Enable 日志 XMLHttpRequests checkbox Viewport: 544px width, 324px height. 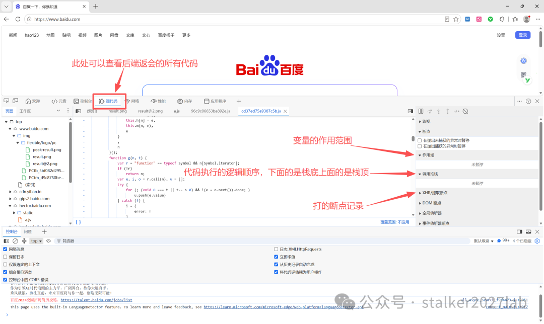click(x=276, y=249)
